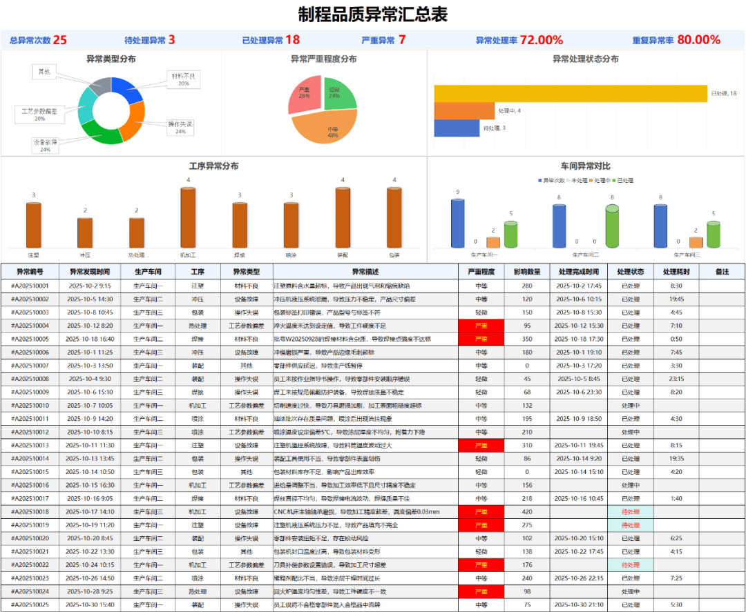Select the 操作失误 24% donut label
Viewport: 746px width, 612px height.
[x=180, y=127]
